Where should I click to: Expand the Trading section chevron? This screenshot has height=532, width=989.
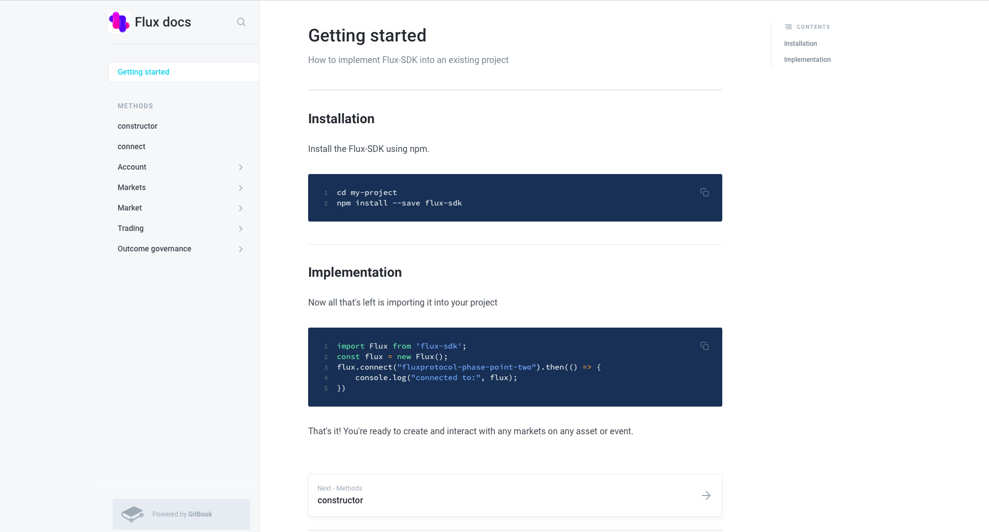[x=241, y=229]
